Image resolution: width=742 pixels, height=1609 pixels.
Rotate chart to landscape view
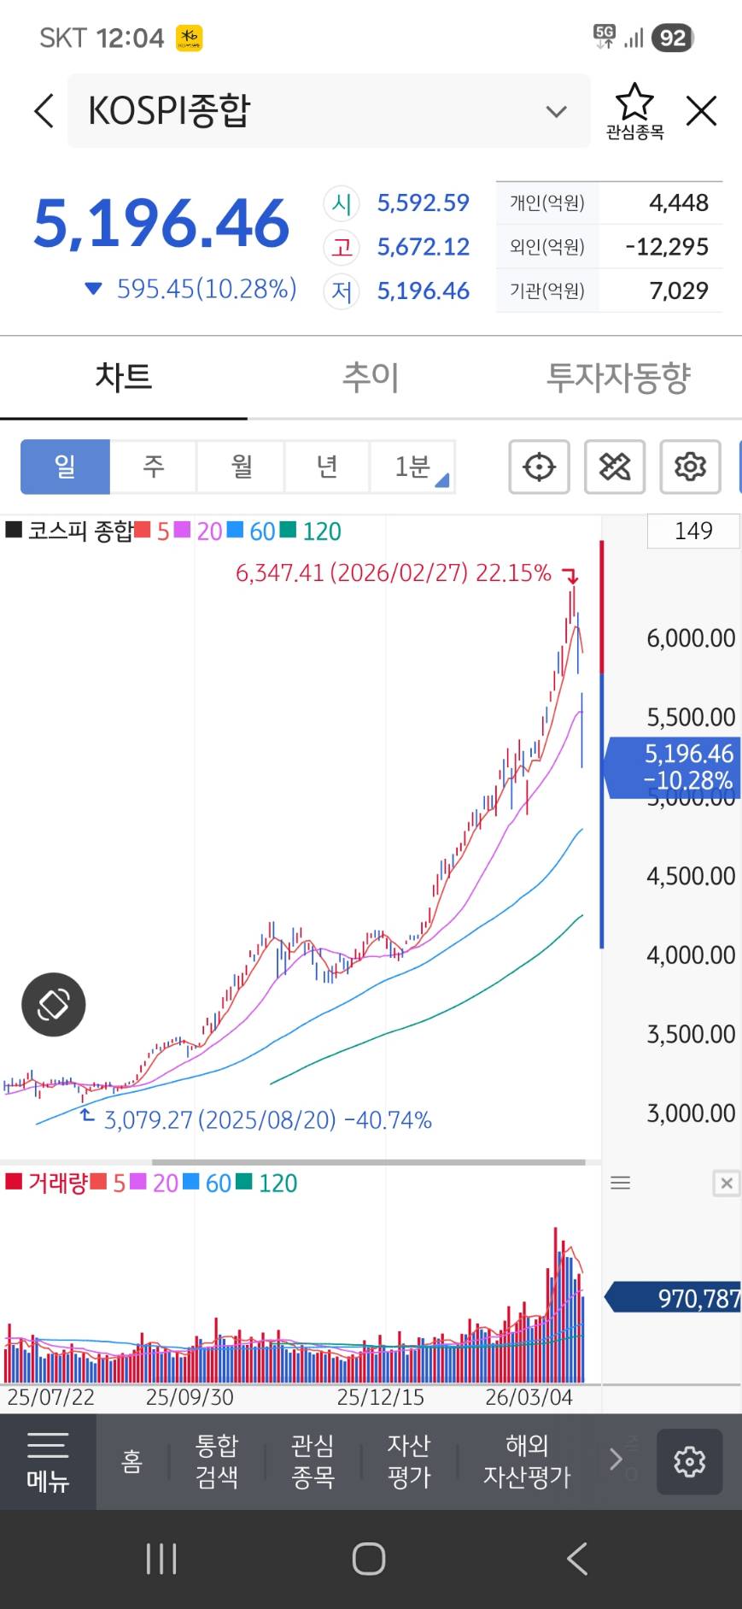53,1005
